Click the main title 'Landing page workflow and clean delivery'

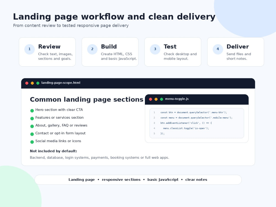click(114, 17)
